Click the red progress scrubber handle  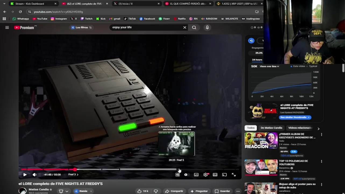[74, 169]
